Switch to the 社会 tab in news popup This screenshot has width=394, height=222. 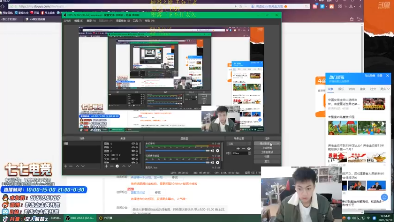point(373,89)
